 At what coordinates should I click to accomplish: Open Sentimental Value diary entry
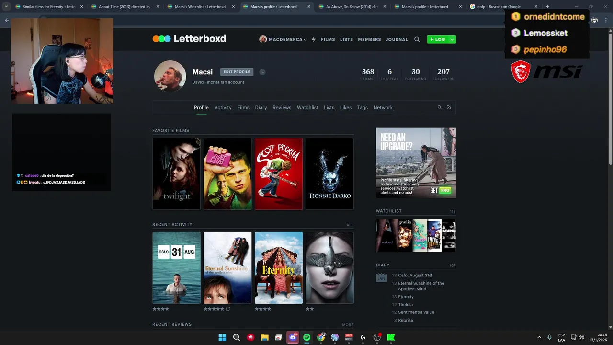pyautogui.click(x=416, y=312)
